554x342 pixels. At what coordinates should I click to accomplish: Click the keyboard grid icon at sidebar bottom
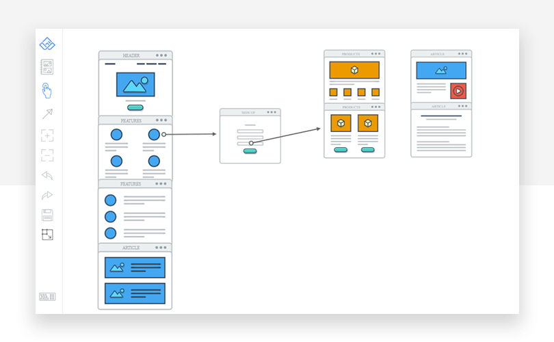click(x=47, y=297)
